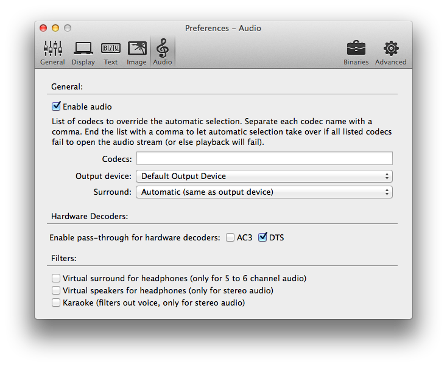The image size is (447, 367).
Task: Focus the Codecs text field
Action: (x=264, y=159)
